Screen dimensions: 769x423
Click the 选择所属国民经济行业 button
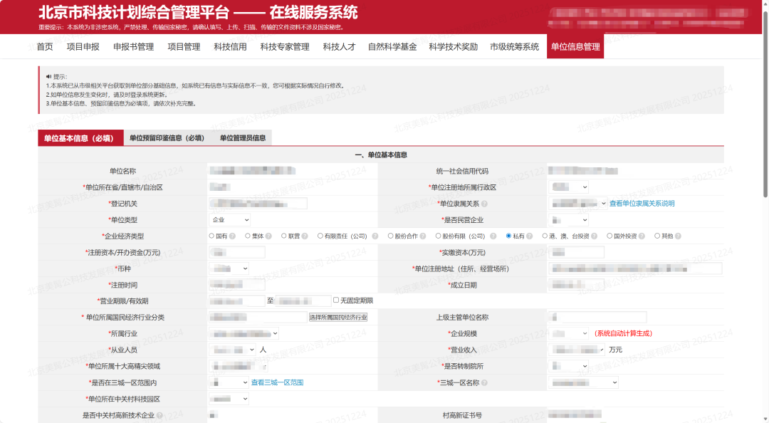(338, 317)
